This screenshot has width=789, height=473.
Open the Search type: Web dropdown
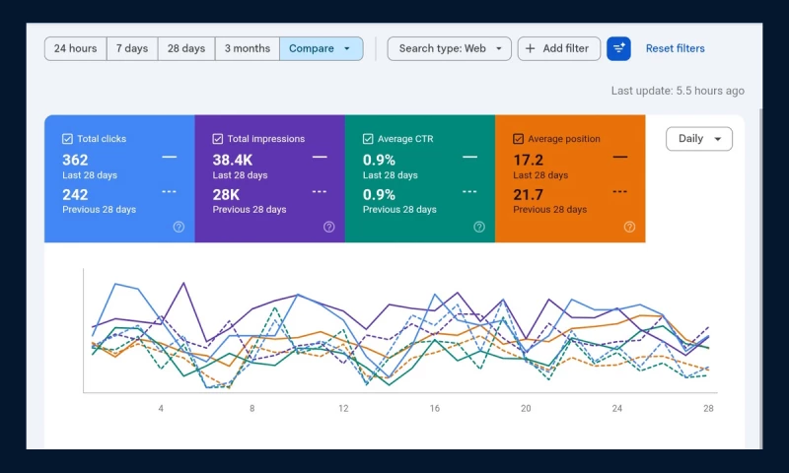450,48
